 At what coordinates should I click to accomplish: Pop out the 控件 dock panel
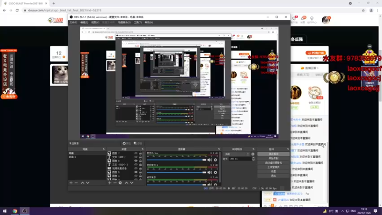(288, 149)
